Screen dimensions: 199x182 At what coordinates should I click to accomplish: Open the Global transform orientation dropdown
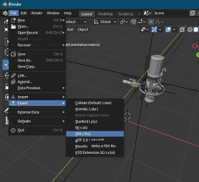(105, 22)
